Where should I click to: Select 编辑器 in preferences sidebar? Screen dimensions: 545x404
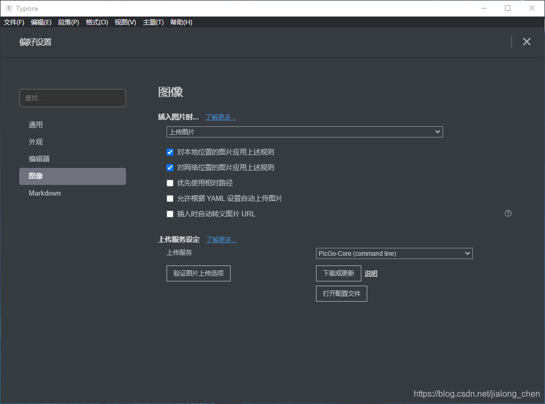click(x=73, y=159)
